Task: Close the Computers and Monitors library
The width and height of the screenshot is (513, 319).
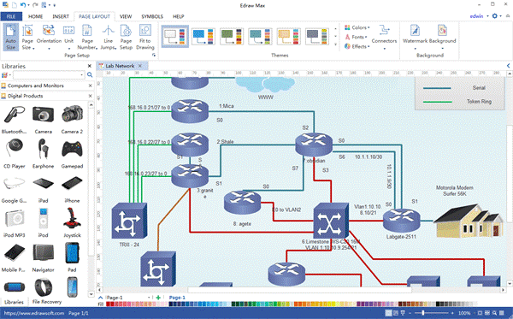Action: pyautogui.click(x=91, y=86)
